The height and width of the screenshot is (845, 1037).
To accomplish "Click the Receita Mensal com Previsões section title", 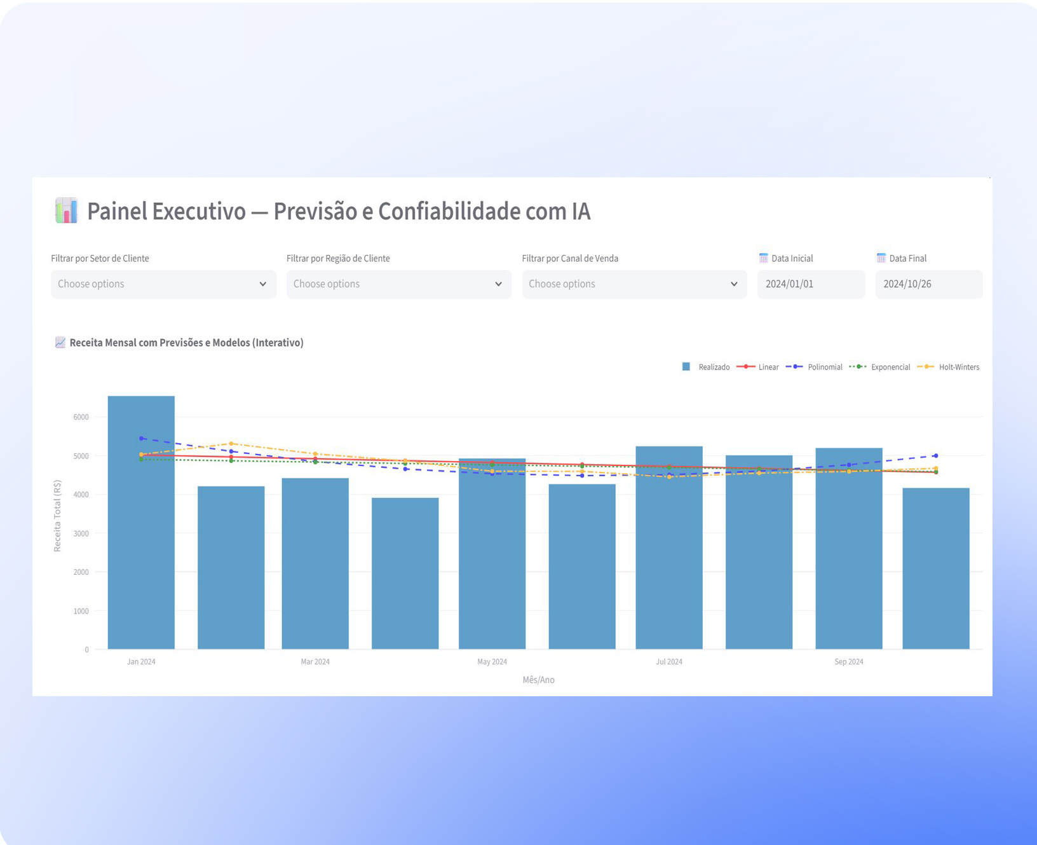I will (186, 343).
